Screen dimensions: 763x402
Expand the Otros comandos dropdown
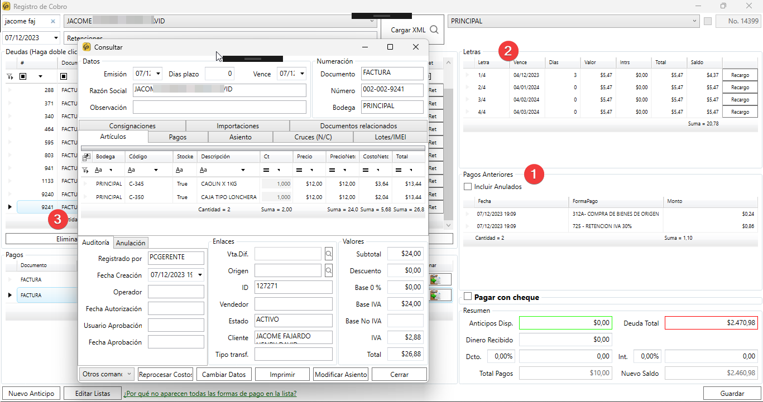[129, 374]
